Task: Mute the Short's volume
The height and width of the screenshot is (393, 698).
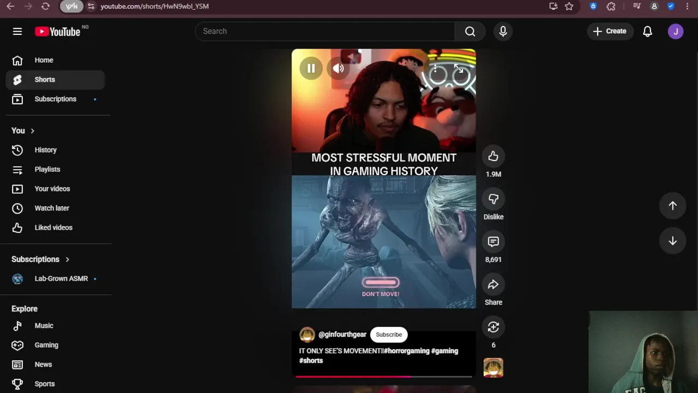Action: point(338,68)
